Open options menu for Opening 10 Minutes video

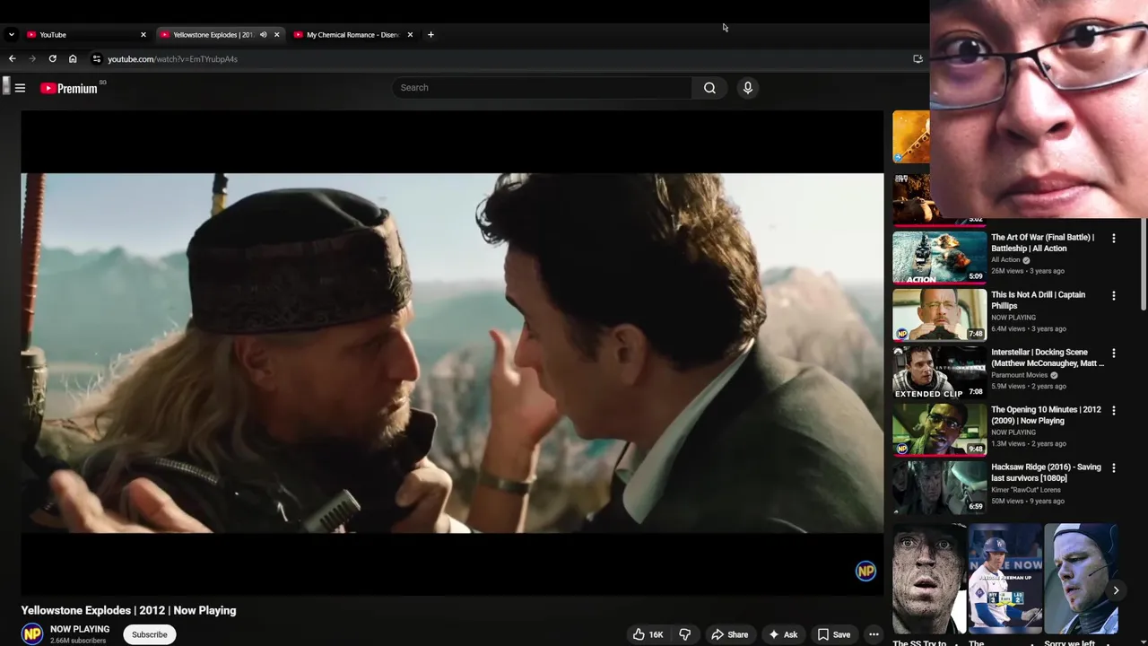pos(1114,411)
